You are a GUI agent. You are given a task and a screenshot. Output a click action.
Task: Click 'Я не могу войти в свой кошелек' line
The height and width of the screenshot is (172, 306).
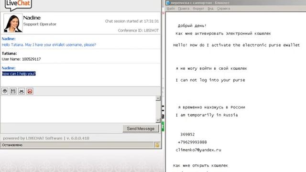click(x=211, y=68)
